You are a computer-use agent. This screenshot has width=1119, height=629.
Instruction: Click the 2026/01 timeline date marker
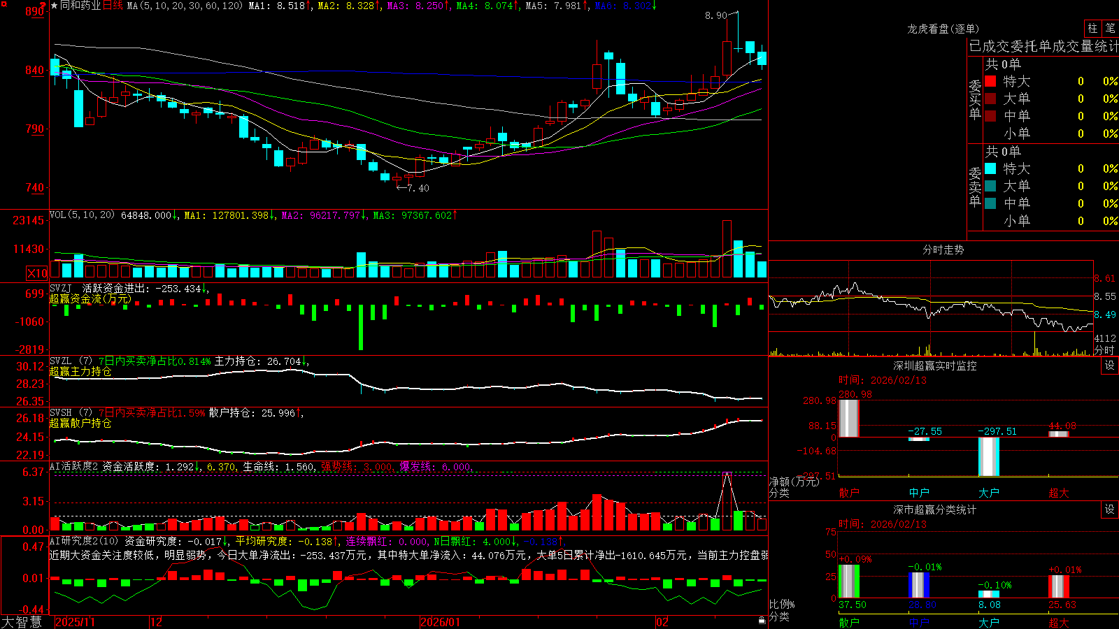(x=441, y=622)
